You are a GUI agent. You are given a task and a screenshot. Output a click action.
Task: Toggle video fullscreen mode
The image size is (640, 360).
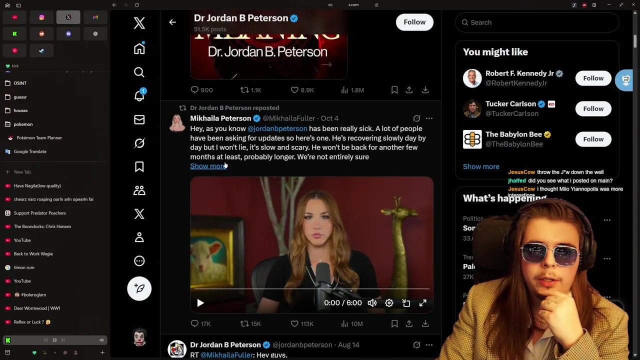point(423,303)
